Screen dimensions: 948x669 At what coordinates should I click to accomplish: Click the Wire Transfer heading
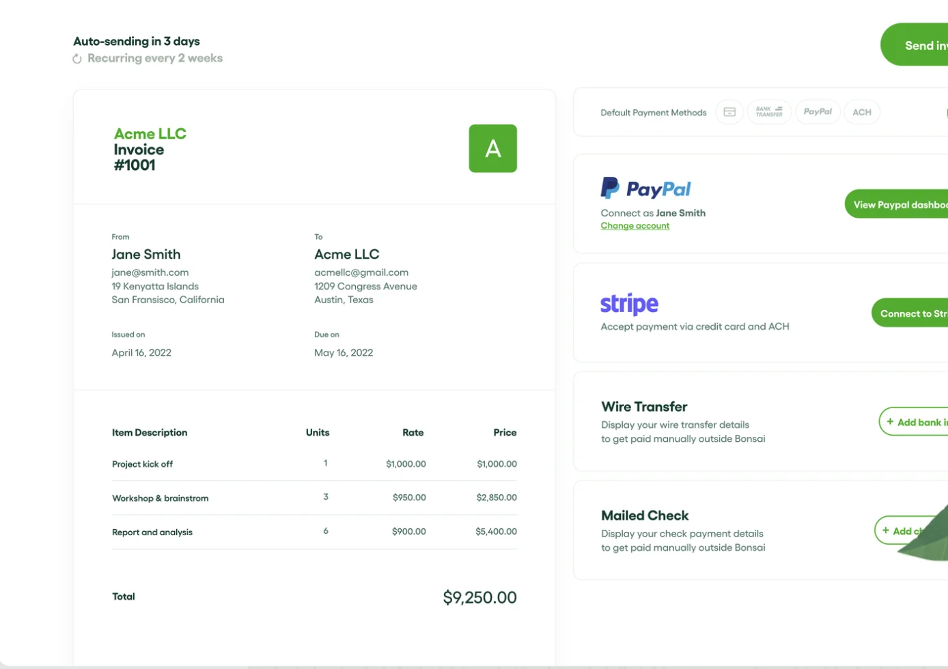tap(644, 406)
